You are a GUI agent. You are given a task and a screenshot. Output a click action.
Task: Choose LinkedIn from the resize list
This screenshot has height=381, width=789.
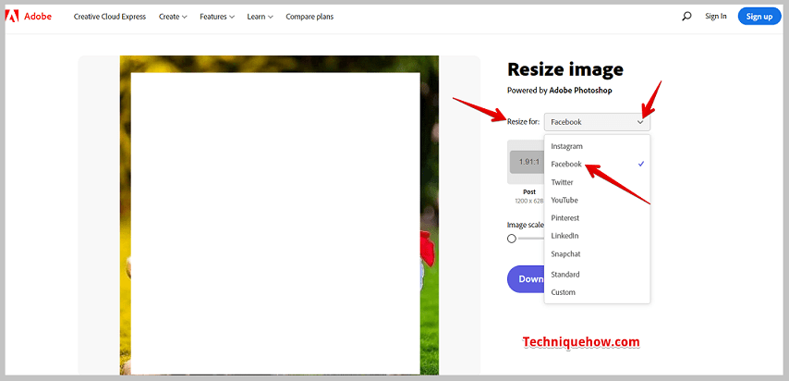coord(597,236)
